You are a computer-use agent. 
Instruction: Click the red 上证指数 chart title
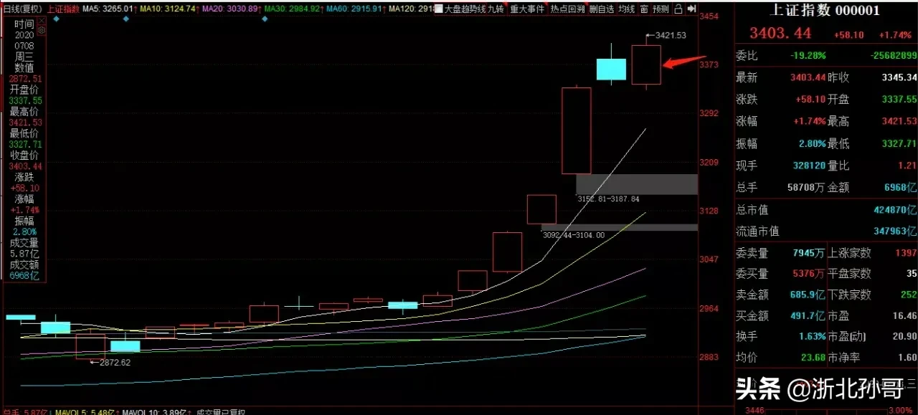(x=62, y=9)
